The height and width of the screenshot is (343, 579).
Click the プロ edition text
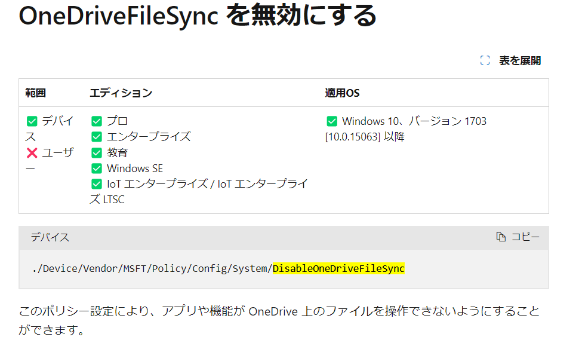118,121
